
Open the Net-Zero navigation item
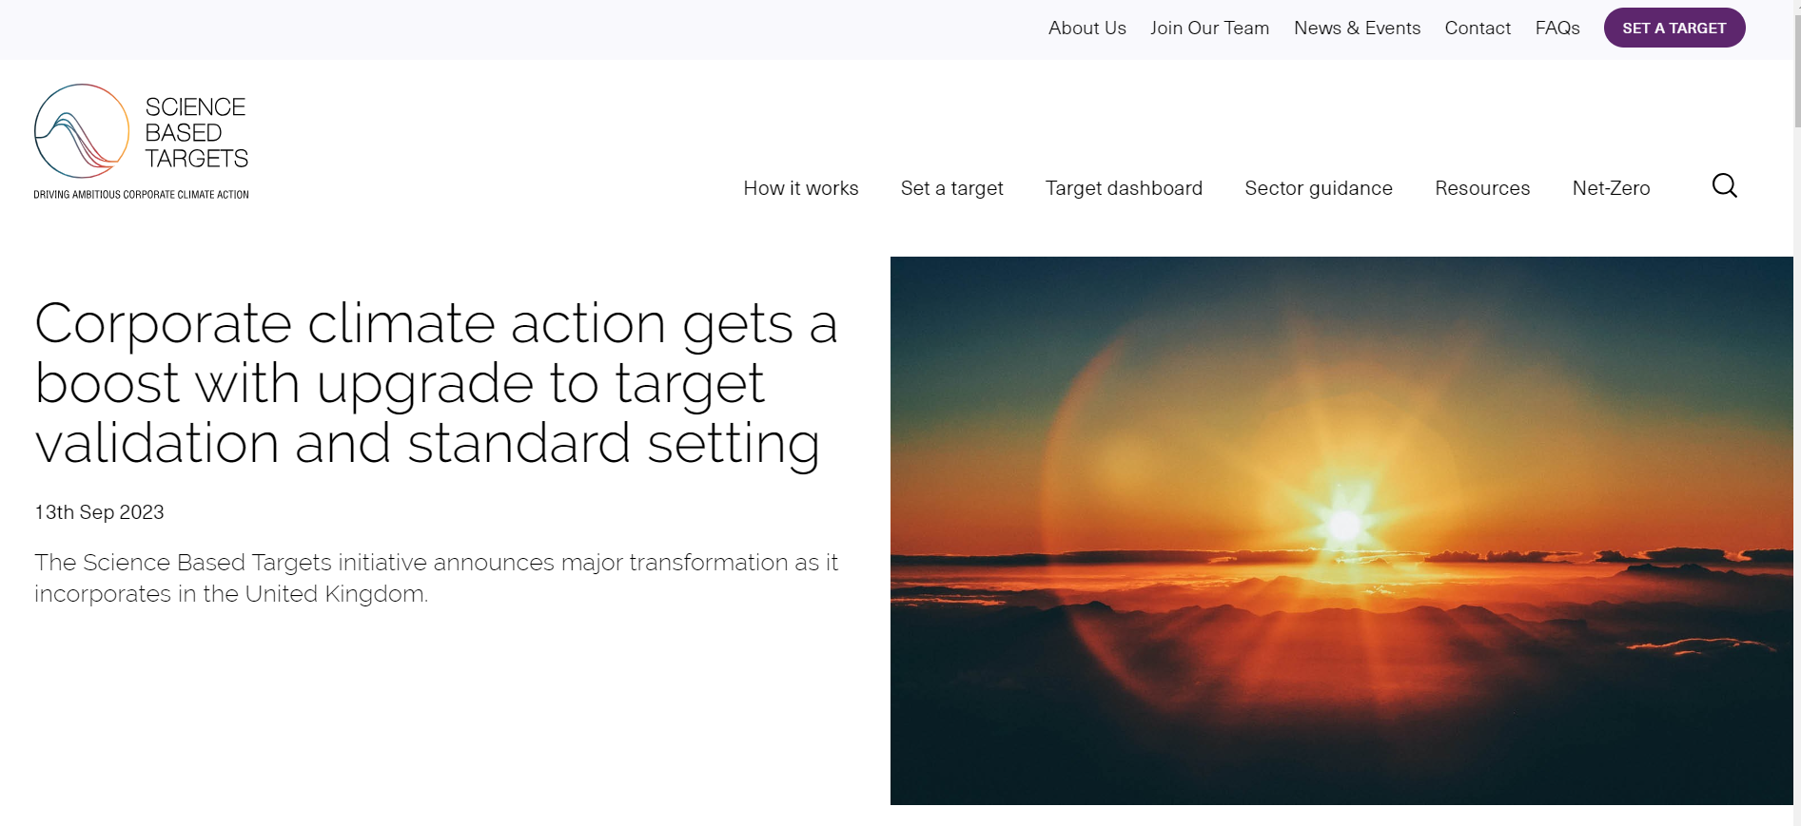coord(1611,188)
